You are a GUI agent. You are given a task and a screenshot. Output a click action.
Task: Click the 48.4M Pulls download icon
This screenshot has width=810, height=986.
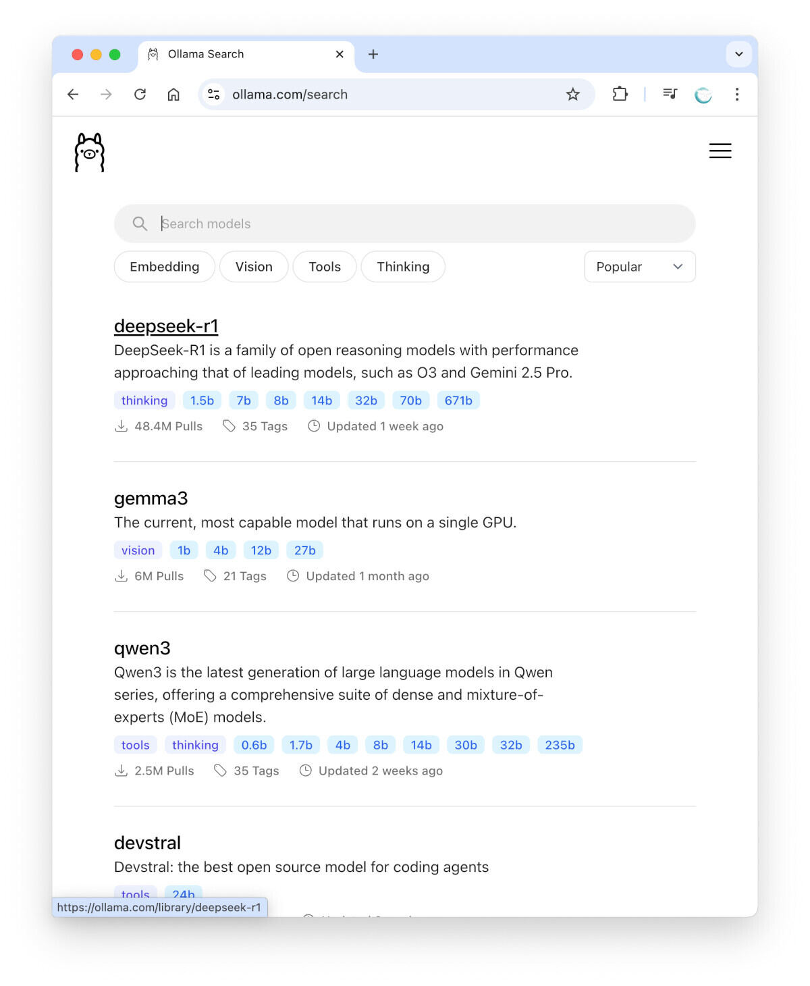click(122, 426)
